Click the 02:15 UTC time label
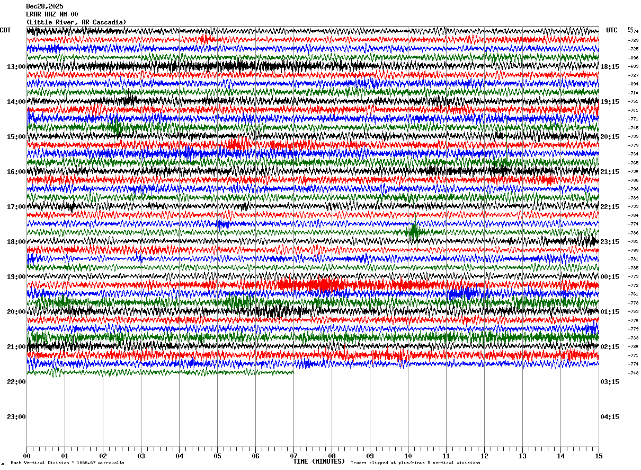Viewport: 641px width, 470px height. (610, 347)
